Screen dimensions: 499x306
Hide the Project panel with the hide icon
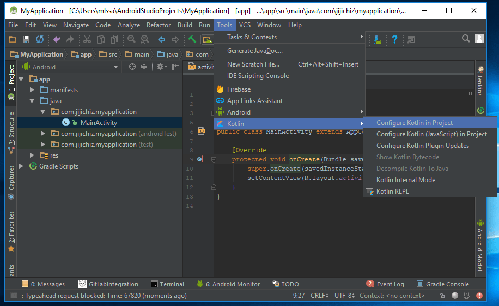point(175,67)
